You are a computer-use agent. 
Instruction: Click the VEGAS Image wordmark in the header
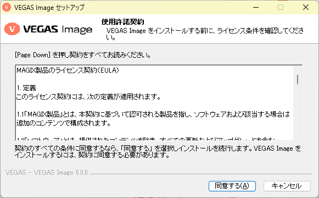point(58,29)
